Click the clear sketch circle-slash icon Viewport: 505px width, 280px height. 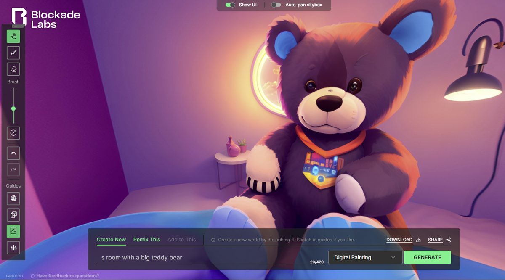click(13, 133)
